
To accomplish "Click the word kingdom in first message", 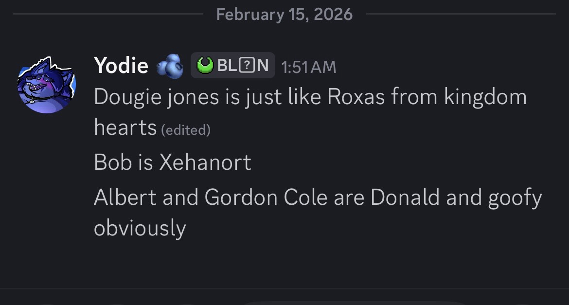I will 485,97.
